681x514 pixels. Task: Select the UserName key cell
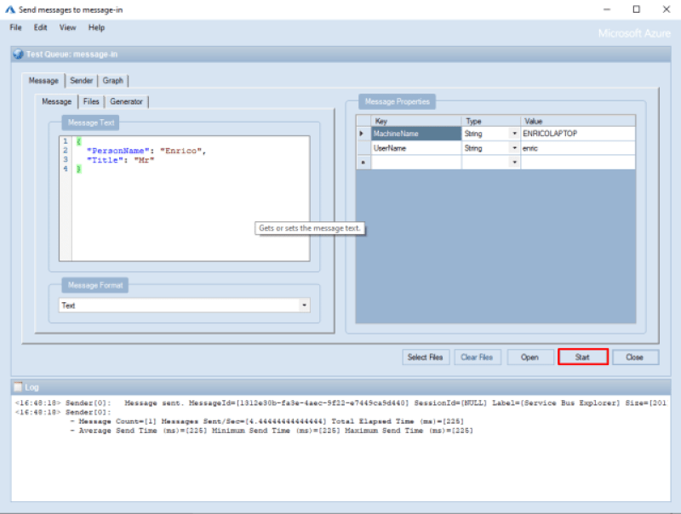pos(415,148)
